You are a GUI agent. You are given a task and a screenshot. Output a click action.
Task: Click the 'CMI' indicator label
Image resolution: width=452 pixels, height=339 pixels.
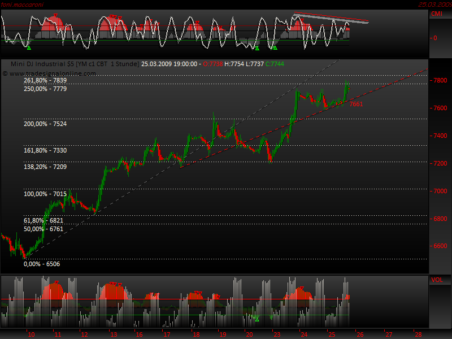pyautogui.click(x=436, y=14)
